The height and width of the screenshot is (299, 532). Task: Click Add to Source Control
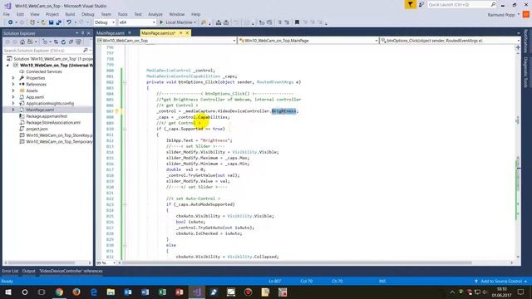[x=500, y=281]
